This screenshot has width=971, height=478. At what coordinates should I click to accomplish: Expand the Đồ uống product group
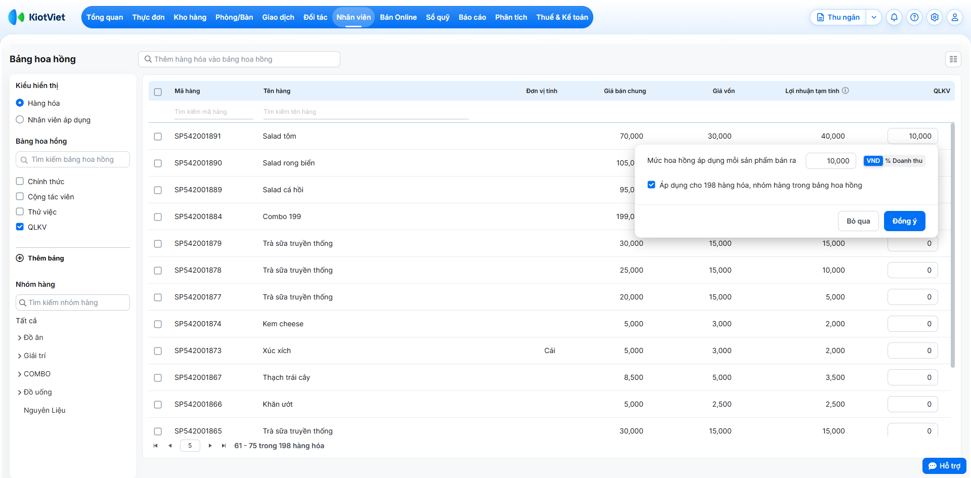[20, 393]
